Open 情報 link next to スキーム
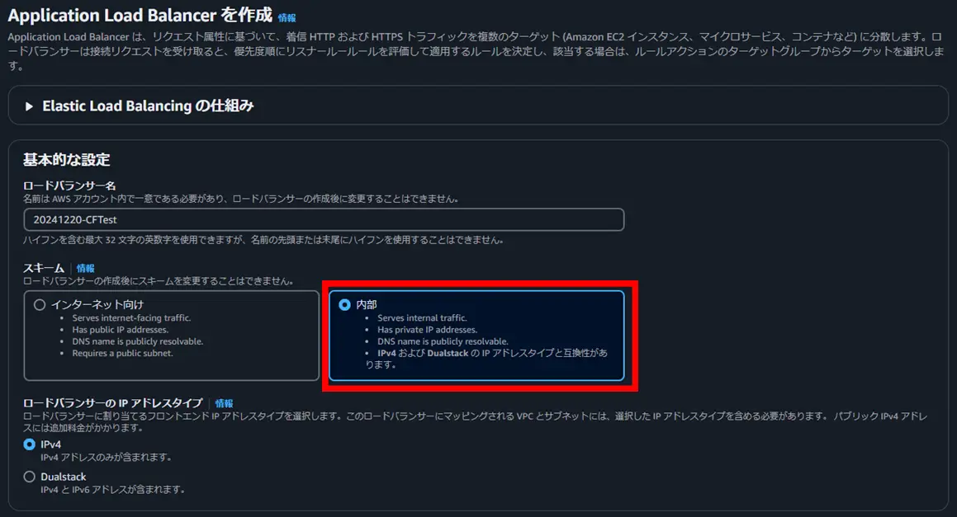 (x=85, y=268)
